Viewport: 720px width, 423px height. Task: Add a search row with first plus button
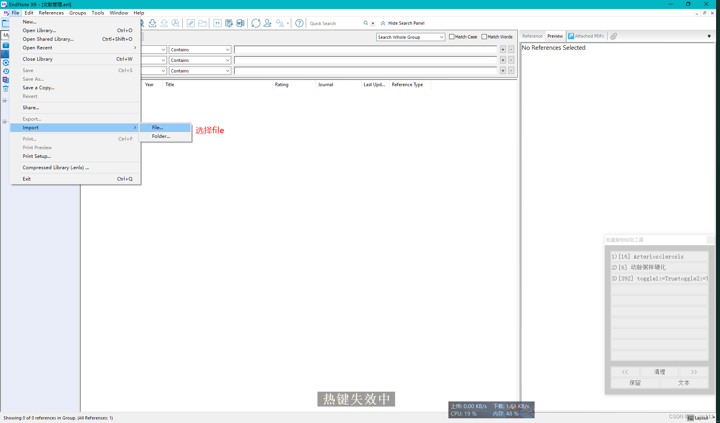click(x=503, y=49)
